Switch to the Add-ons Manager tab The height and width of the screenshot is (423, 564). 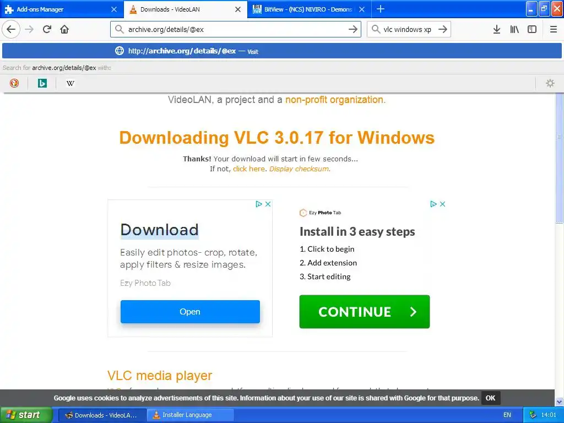coord(62,9)
